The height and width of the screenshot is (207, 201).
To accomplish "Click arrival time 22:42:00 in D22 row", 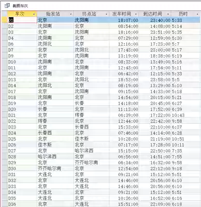I will (160, 121).
